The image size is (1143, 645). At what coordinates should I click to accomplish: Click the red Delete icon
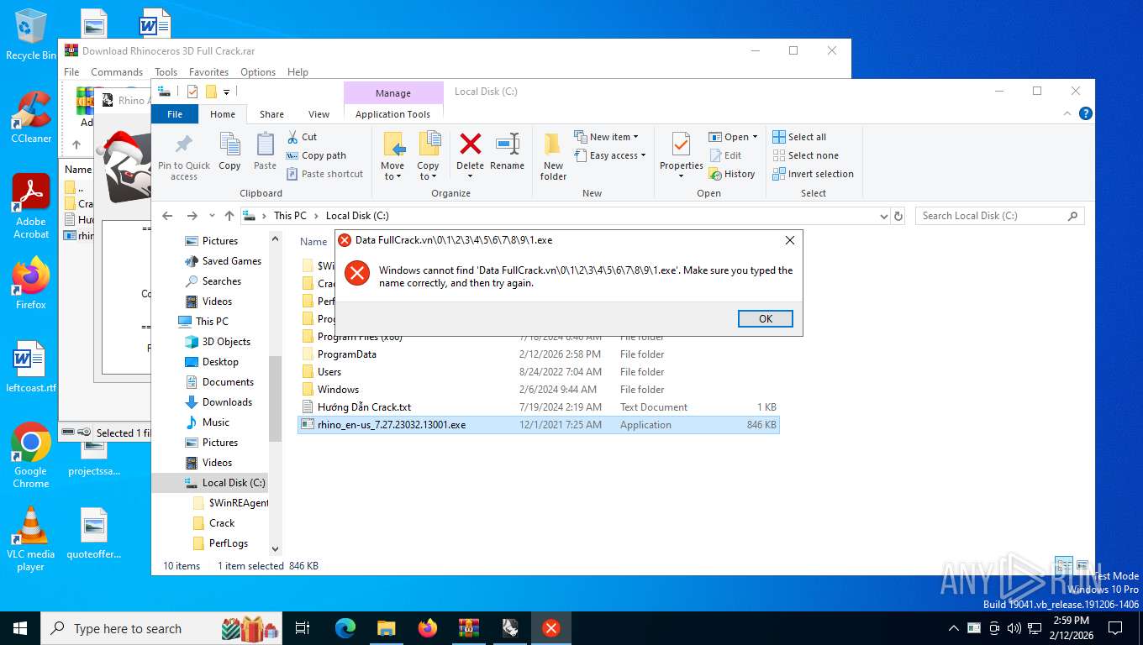click(x=470, y=144)
